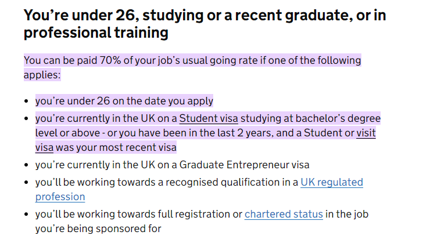
Task: Click the '70%' figure in the intro
Action: (x=110, y=60)
